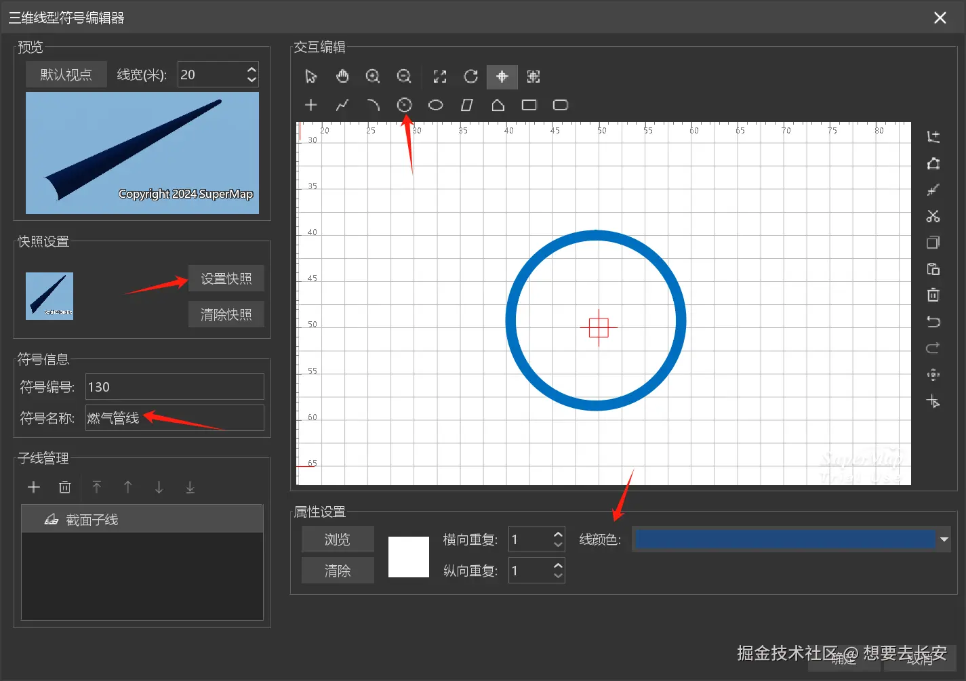Screen dimensions: 966x681
Task: Click the red crosshair anchor marker
Action: (x=599, y=328)
